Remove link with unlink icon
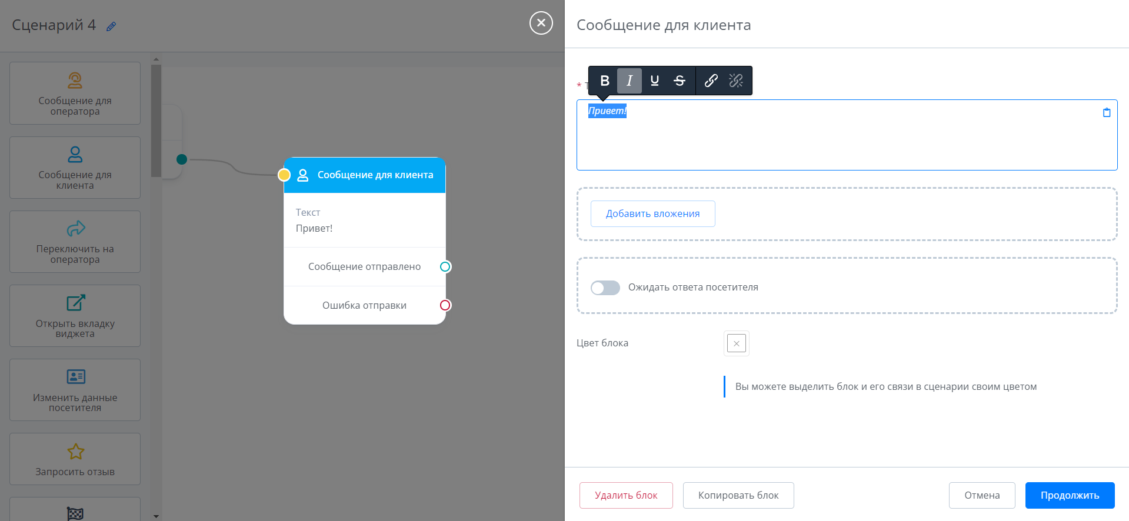The height and width of the screenshot is (521, 1129). click(x=735, y=81)
